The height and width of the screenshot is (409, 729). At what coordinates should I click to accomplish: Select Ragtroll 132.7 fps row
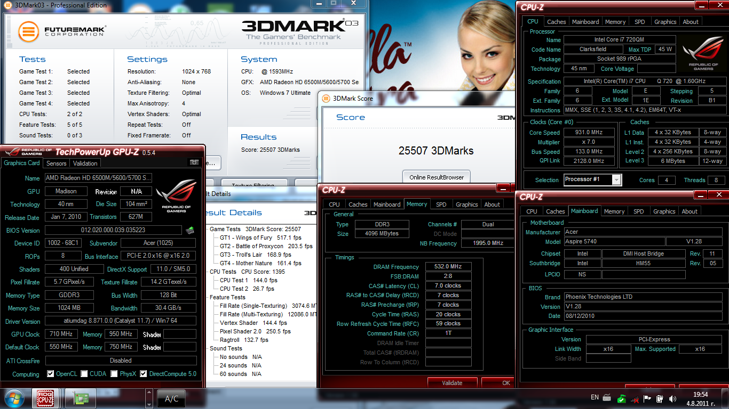244,340
